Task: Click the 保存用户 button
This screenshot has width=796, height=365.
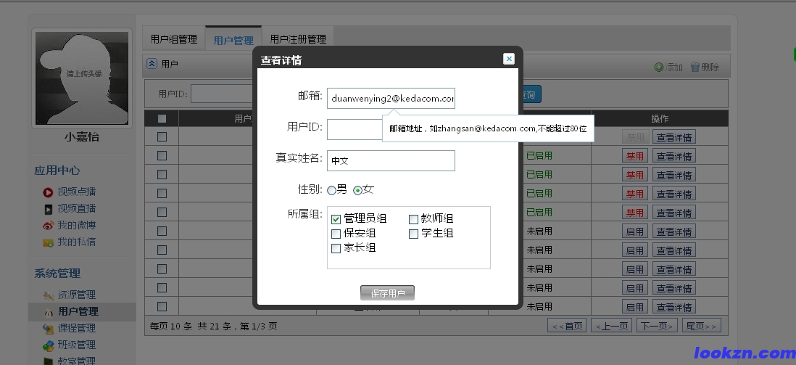Action: [387, 293]
